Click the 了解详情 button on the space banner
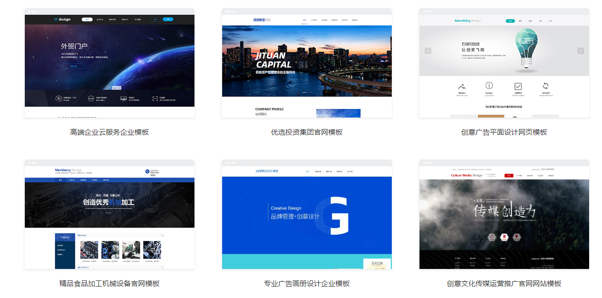 [73, 66]
